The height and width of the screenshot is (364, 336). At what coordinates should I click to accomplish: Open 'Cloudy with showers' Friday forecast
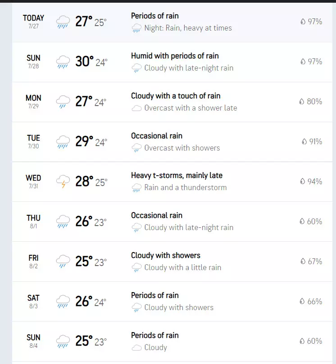tap(165, 255)
